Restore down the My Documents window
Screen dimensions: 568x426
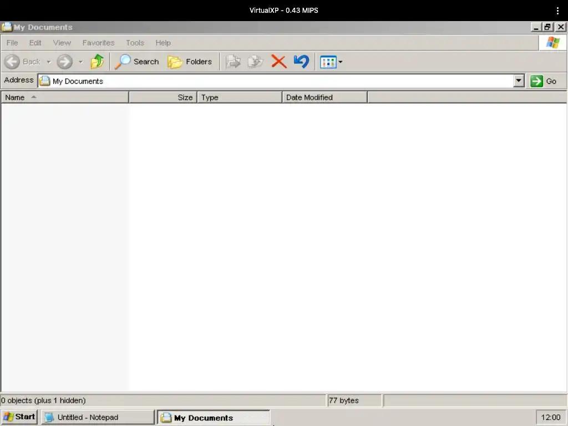click(547, 27)
